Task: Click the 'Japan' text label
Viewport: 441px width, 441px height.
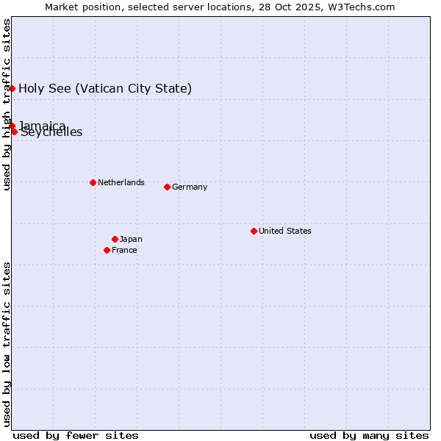Action: click(x=131, y=239)
